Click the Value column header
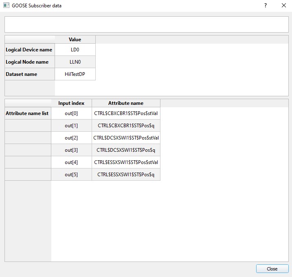 (75, 40)
